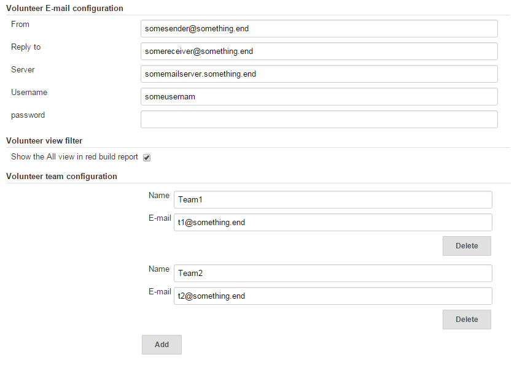The height and width of the screenshot is (368, 517).
Task: Click the From email address field
Action: [x=319, y=29]
